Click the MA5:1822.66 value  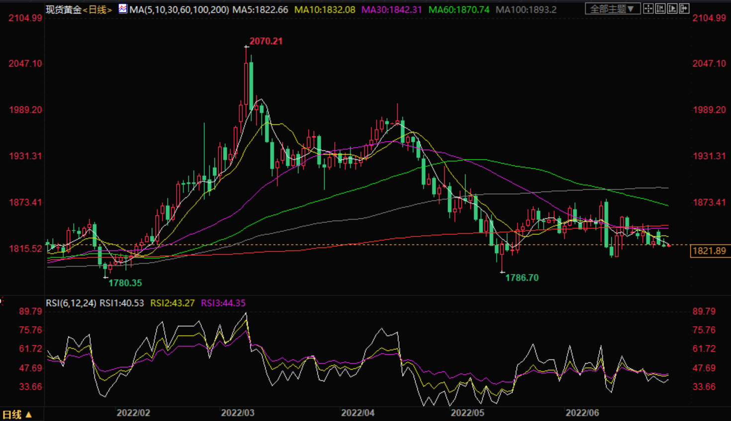point(261,9)
